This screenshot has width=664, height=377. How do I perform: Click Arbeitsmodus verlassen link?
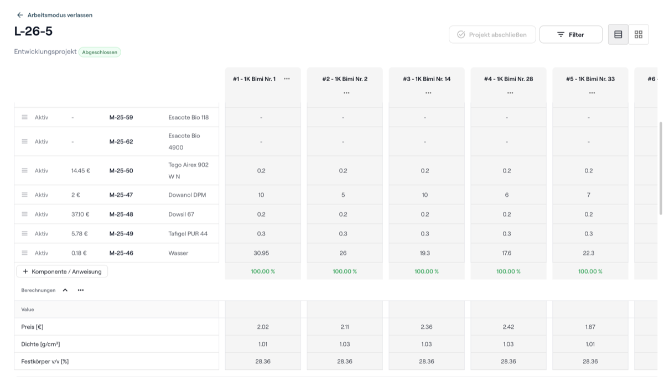[60, 15]
